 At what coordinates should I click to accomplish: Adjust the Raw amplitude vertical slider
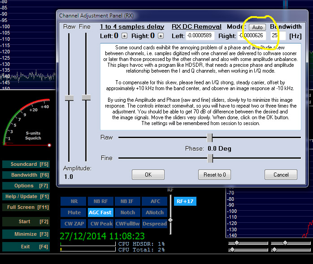[69, 98]
